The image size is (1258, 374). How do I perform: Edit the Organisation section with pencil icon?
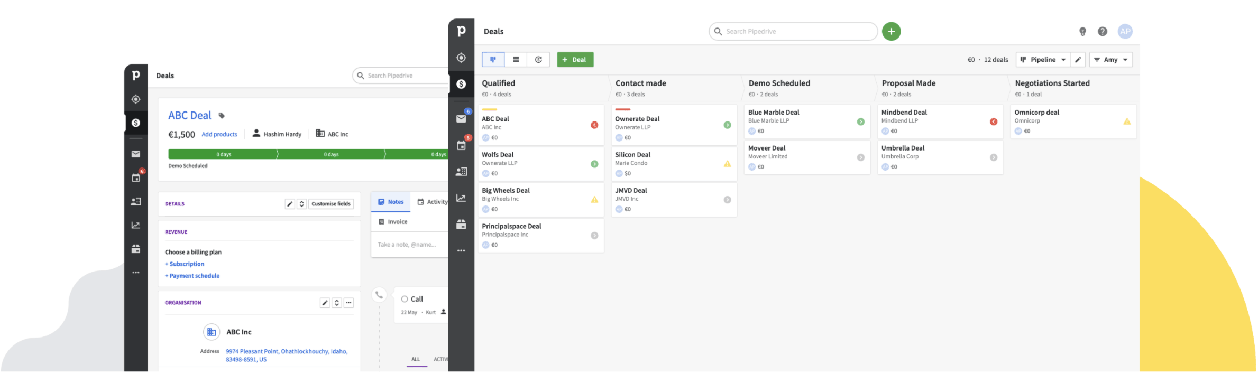325,303
